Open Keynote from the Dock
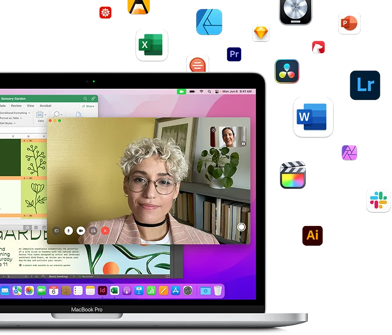This screenshot has height=335, width=392. 139,291
